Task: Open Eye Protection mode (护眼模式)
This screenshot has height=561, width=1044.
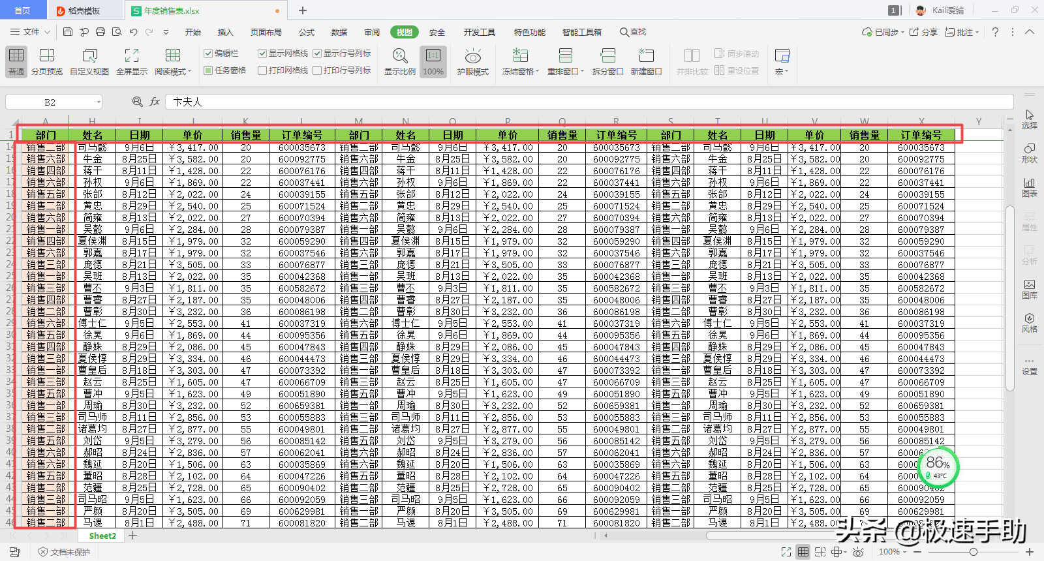Action: click(472, 61)
